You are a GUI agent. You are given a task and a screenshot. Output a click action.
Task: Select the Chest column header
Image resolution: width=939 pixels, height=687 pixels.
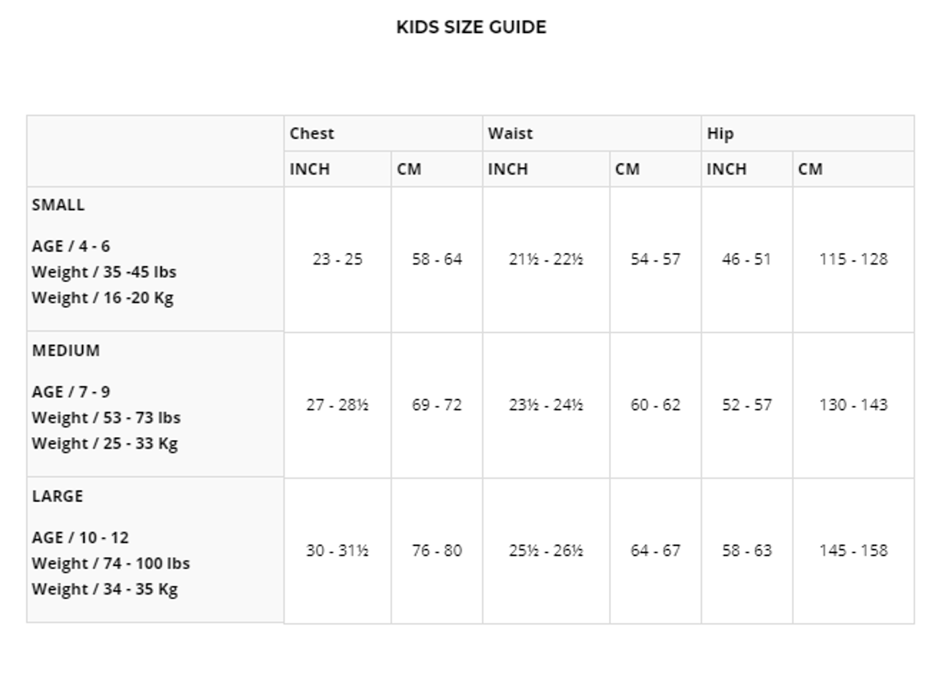click(x=312, y=133)
